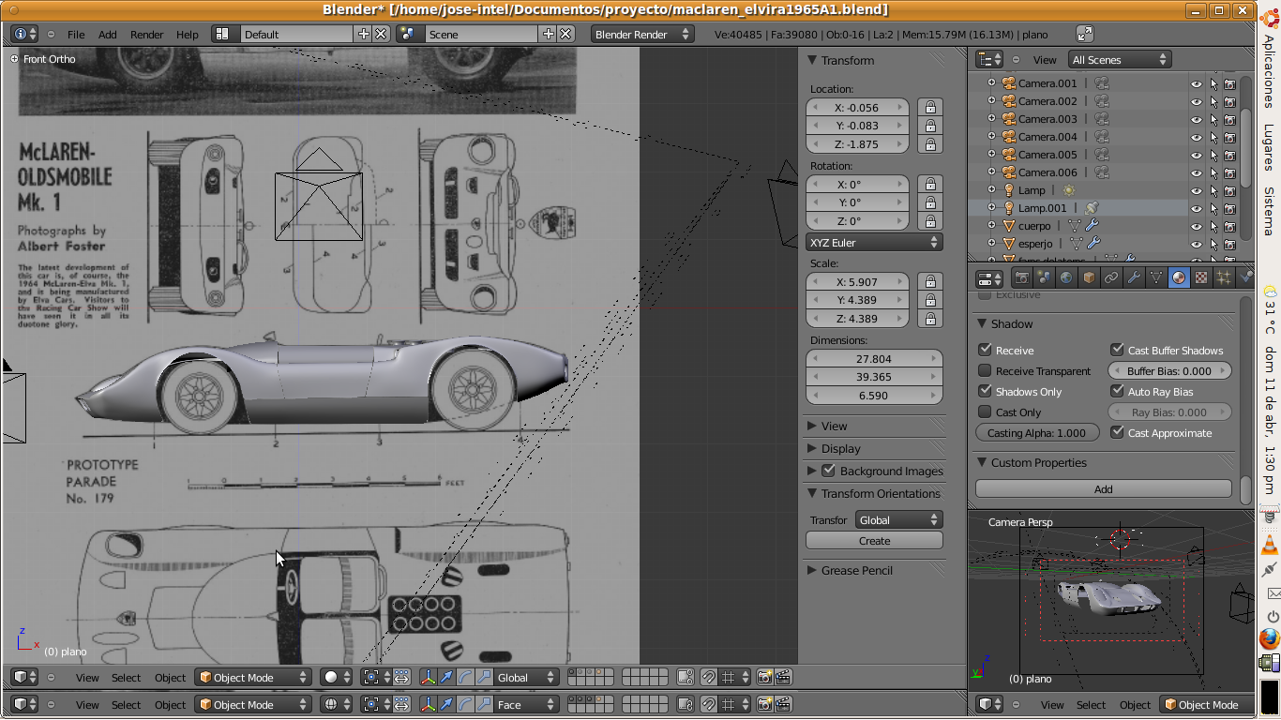The width and height of the screenshot is (1281, 720).
Task: Switch to the Texture properties checker icon
Action: pos(1201,277)
